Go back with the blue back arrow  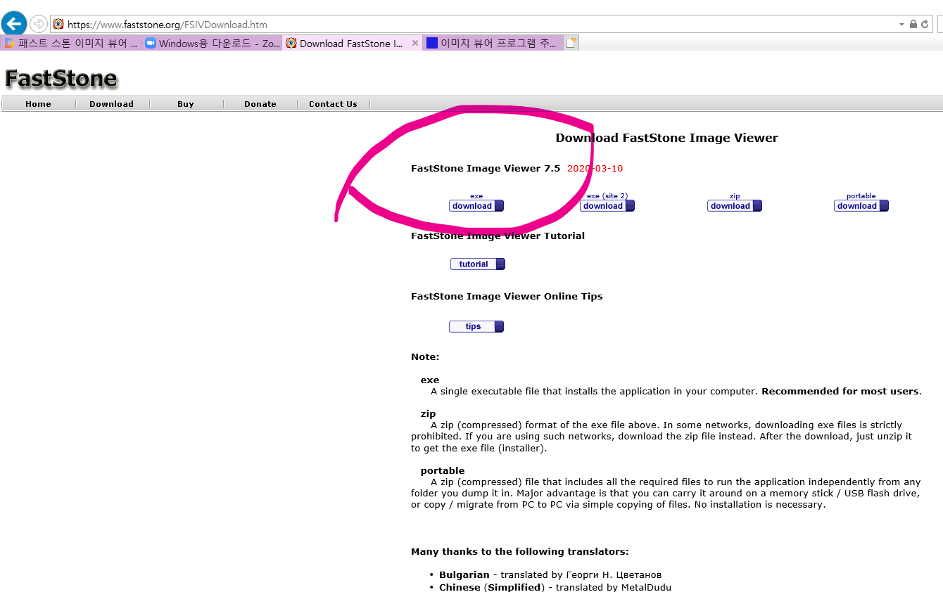tap(15, 24)
